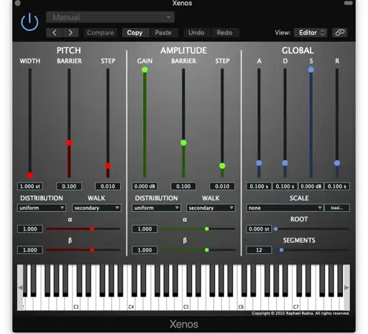Click the Pitch beta horizontal slider knob
This screenshot has height=334, width=368.
click(92, 250)
